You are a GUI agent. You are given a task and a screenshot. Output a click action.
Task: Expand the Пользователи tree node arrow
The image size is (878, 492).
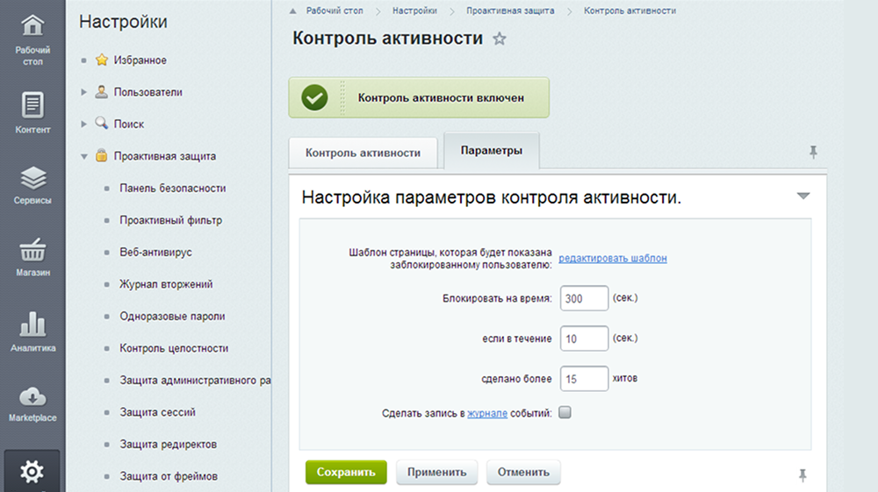[x=83, y=92]
